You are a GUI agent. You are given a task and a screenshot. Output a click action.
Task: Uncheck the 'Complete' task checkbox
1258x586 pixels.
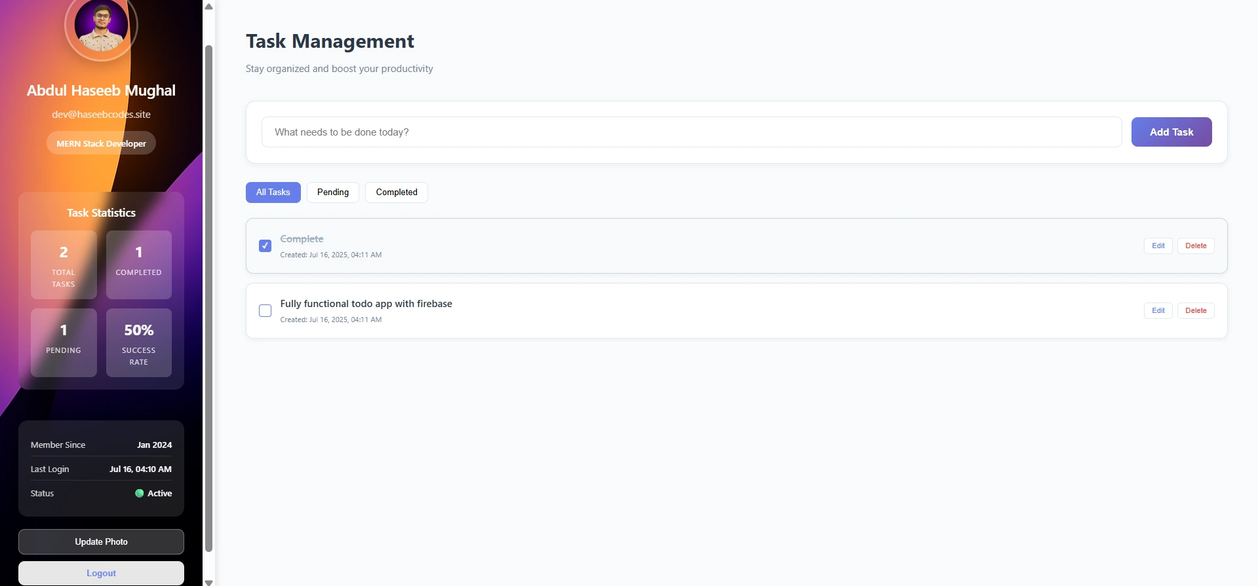(x=265, y=246)
